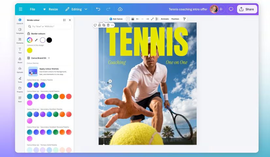Switch Stroke colour panel to list view
This screenshot has height=157, width=270.
64,20
